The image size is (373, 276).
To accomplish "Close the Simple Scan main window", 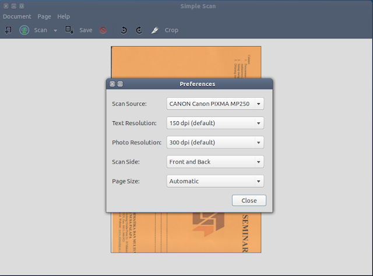I will coord(6,6).
